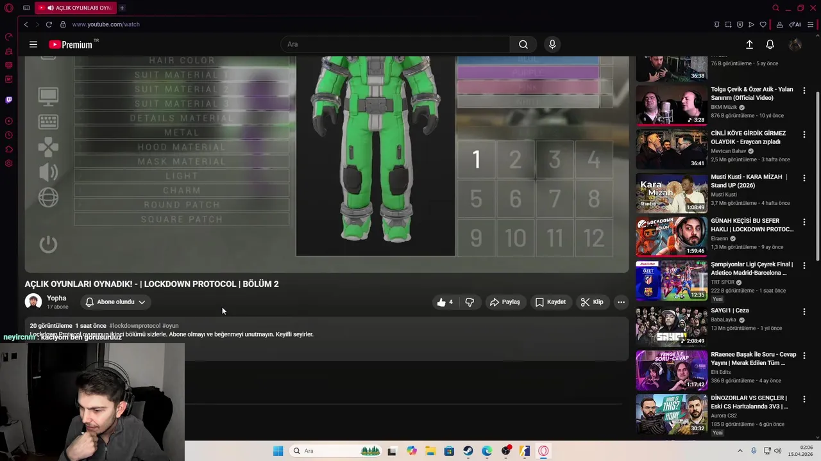
Task: Add page to bookmarks with heart icon
Action: (763, 24)
